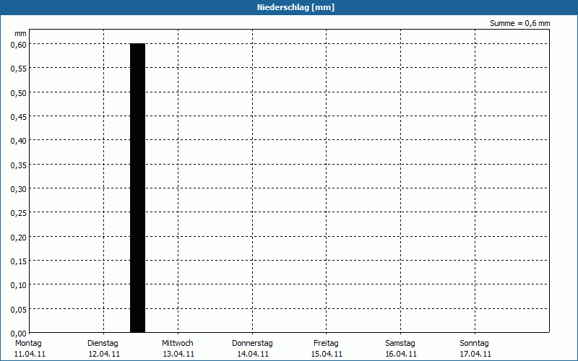Click the 0,45 y-axis tick label
The image size is (578, 361).
coord(18,116)
